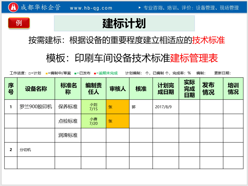Click the orange 审核人 cell for 保养标准
This screenshot has width=248, height=186.
click(118, 107)
